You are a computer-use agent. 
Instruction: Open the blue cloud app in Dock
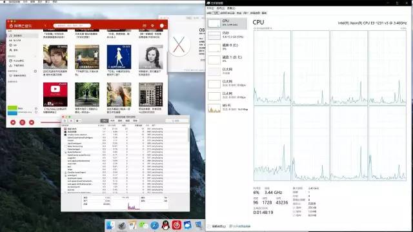tap(188, 226)
